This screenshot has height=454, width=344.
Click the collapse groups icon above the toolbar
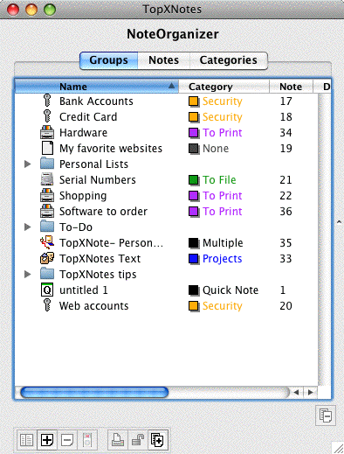[326, 416]
